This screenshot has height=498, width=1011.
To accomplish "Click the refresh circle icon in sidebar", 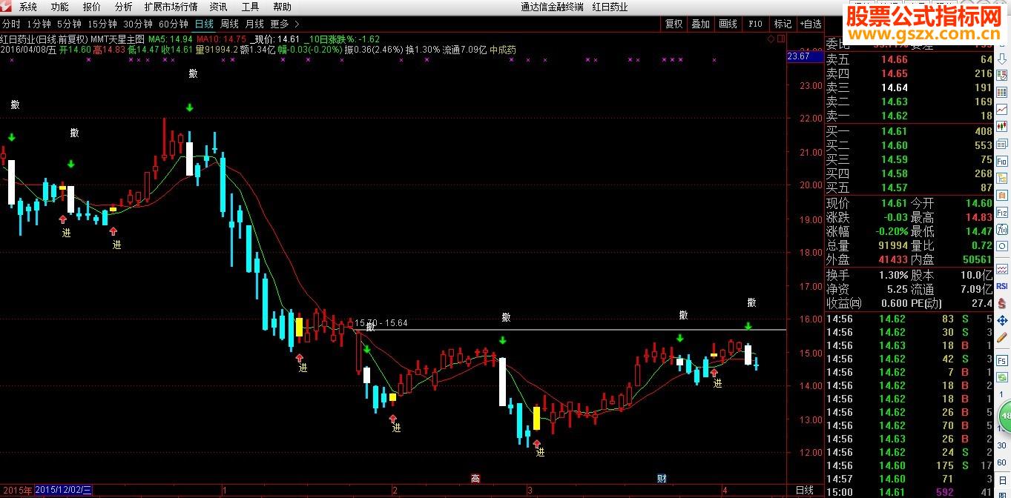I will [1002, 245].
